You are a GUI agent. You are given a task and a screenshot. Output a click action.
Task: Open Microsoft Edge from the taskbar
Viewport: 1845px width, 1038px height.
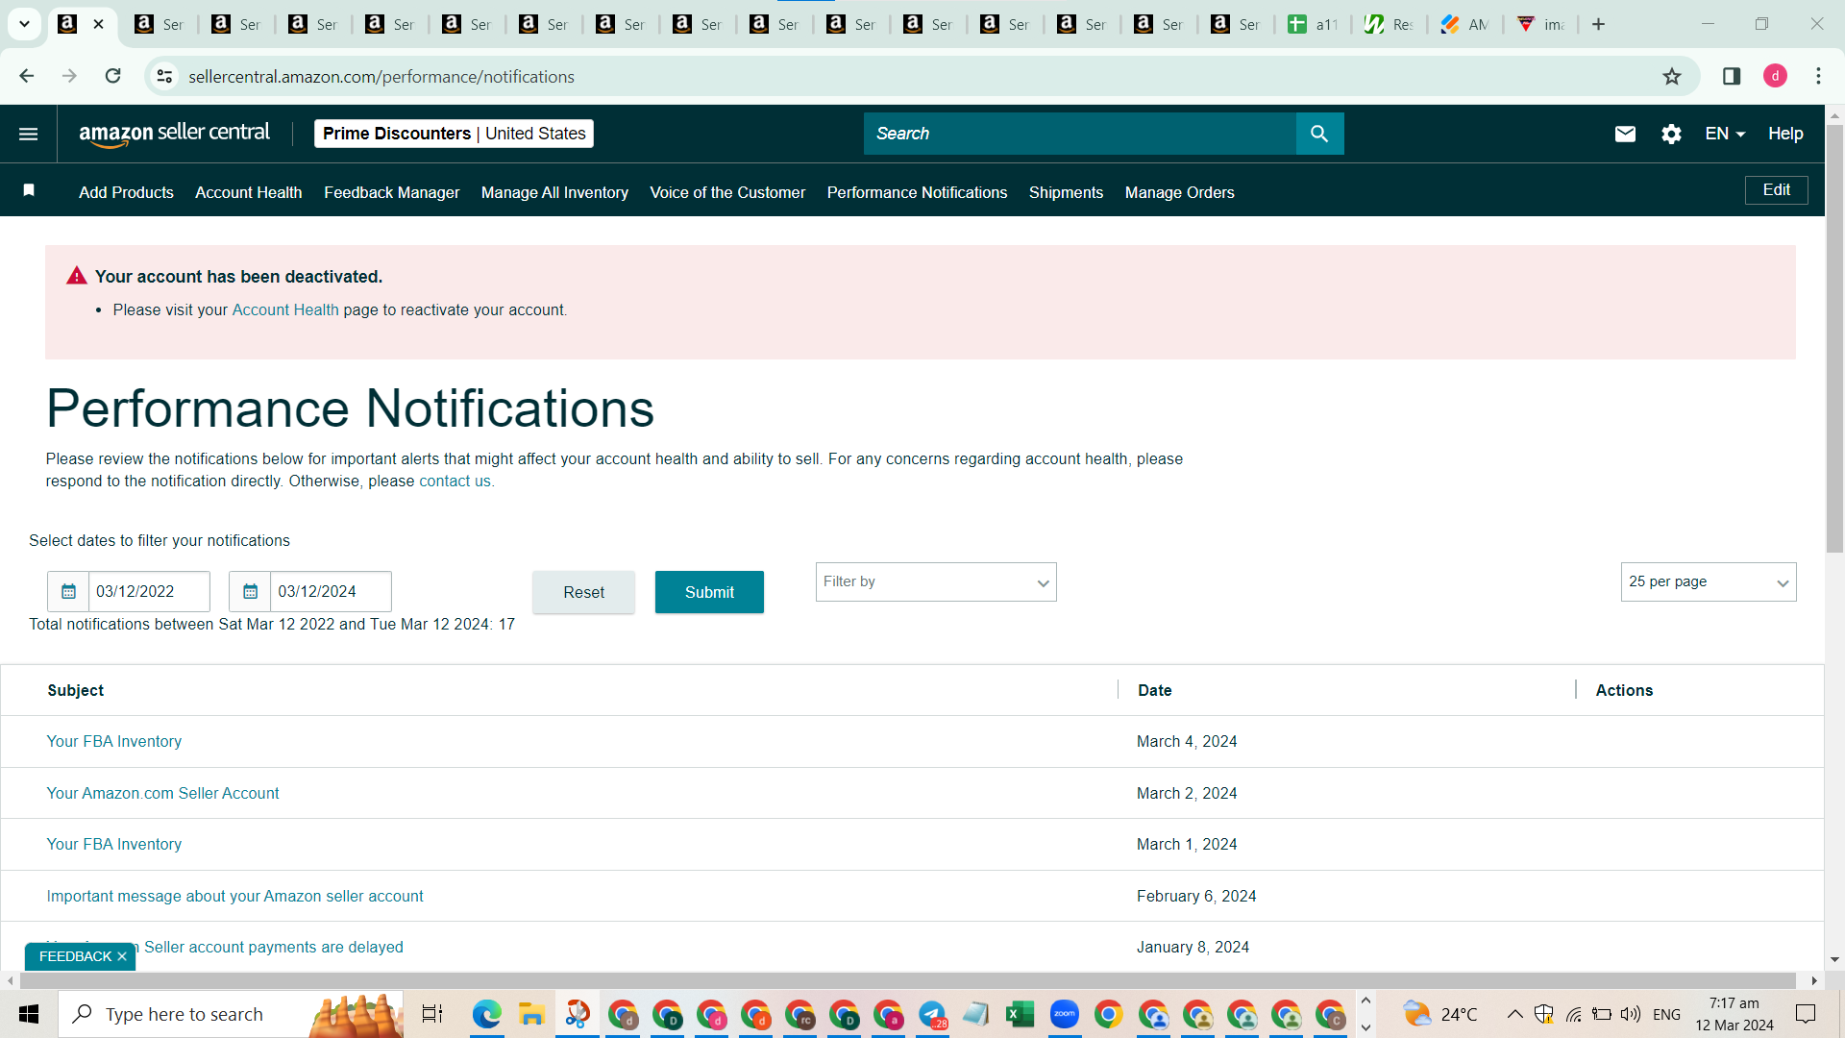(x=487, y=1014)
